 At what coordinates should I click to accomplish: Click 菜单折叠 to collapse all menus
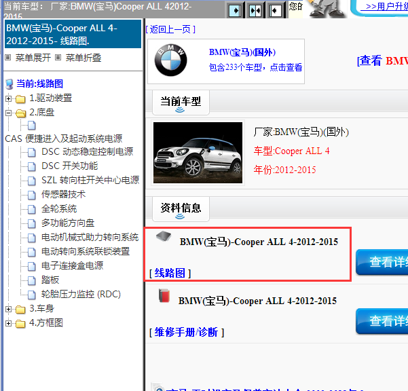84,58
